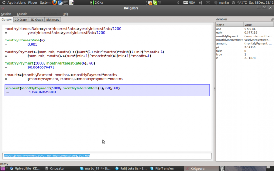Screen dimensions: 274x171
Task: Open the sound volume indicator
Action: click(x=200, y=2)
